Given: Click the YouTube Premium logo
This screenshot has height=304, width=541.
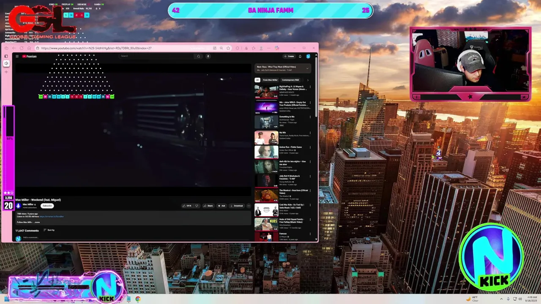Looking at the screenshot, I should tap(30, 56).
